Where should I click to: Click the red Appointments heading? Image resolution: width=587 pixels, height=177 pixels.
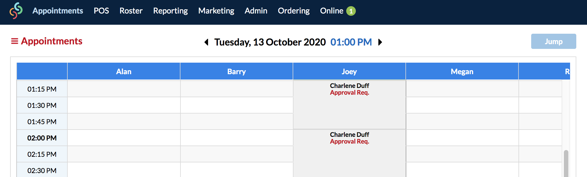point(52,41)
